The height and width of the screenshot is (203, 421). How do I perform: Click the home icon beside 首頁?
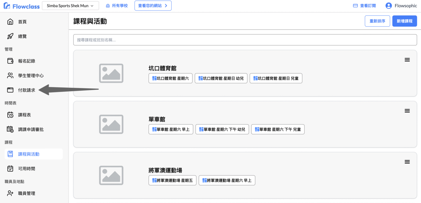pos(10,22)
